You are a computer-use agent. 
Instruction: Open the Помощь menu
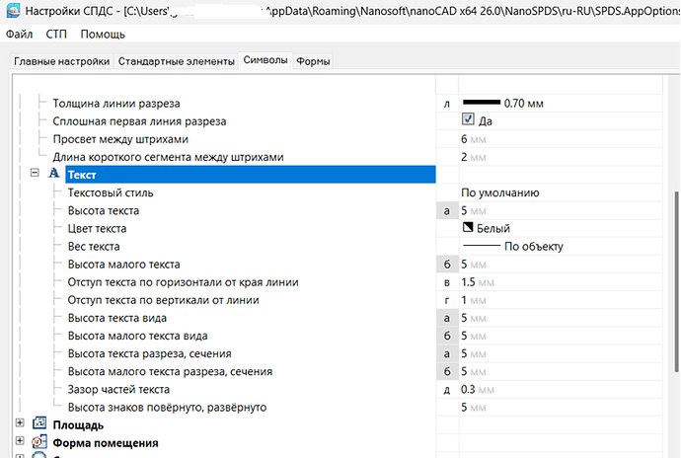tap(103, 34)
